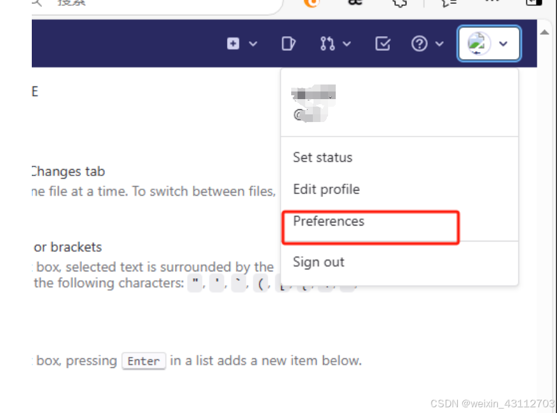Expand the merge requests dropdown chevron

click(347, 44)
